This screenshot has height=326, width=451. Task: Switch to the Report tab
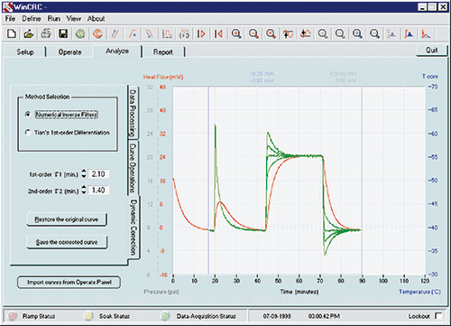point(163,52)
